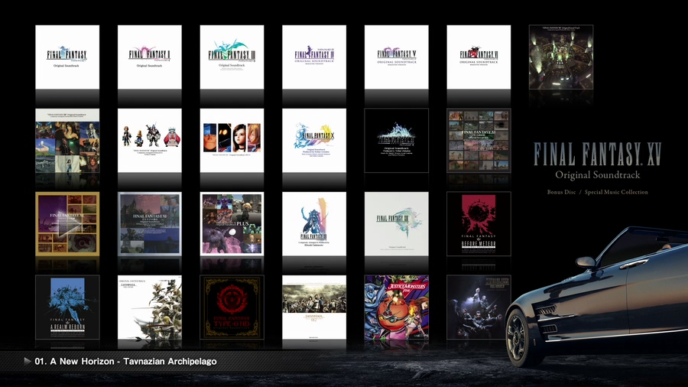Choose the gold-framed Final Fantasy XI album
This screenshot has width=688, height=387.
pyautogui.click(x=67, y=223)
